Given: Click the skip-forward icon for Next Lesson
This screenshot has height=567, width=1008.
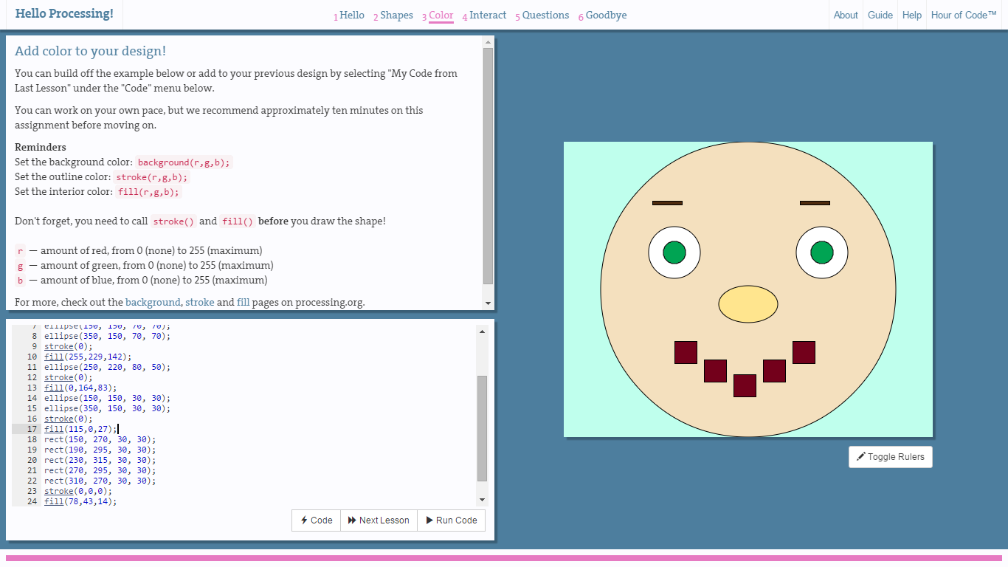Looking at the screenshot, I should pos(353,520).
